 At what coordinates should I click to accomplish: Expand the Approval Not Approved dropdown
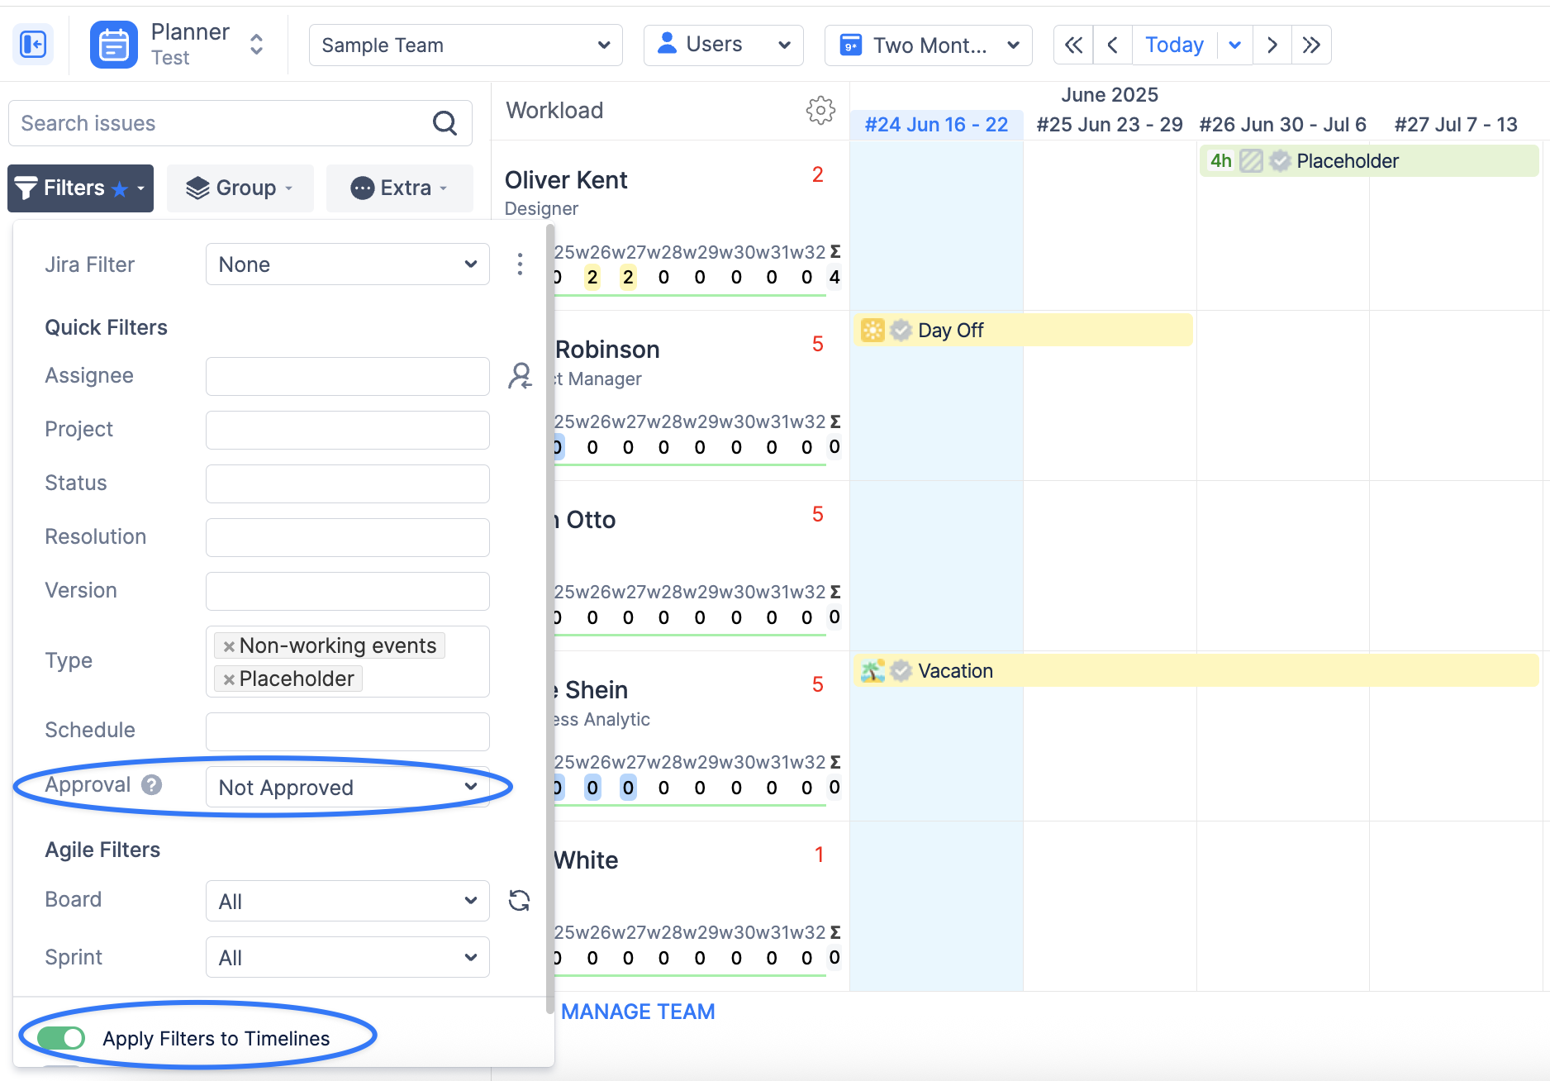coord(347,788)
